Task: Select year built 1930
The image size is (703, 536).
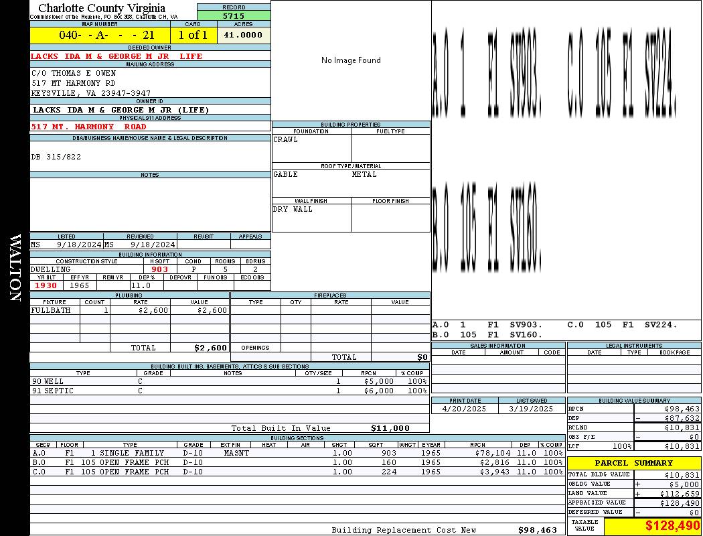Action: [46, 285]
